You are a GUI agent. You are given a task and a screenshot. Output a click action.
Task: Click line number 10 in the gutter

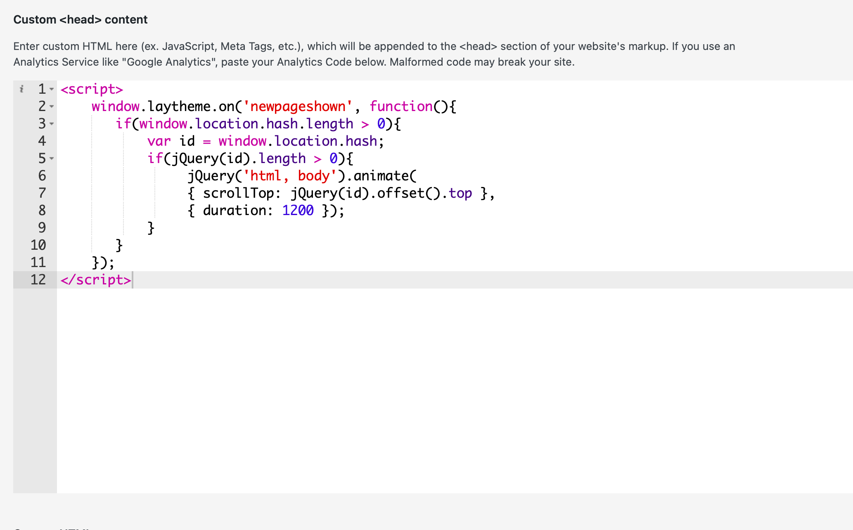pyautogui.click(x=38, y=245)
